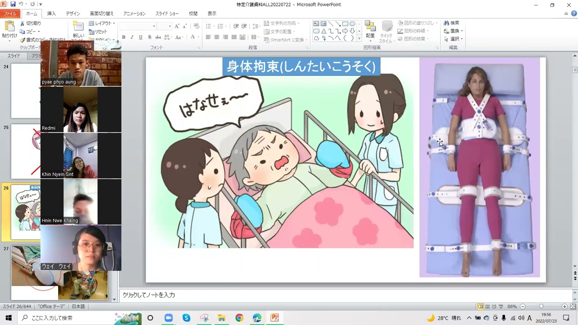Open クイックスタイル (Quick Styles) gallery

coord(386,32)
